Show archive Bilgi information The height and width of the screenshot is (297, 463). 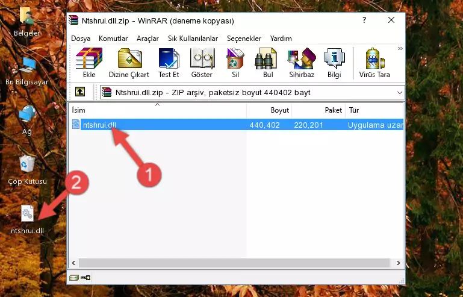click(x=334, y=63)
